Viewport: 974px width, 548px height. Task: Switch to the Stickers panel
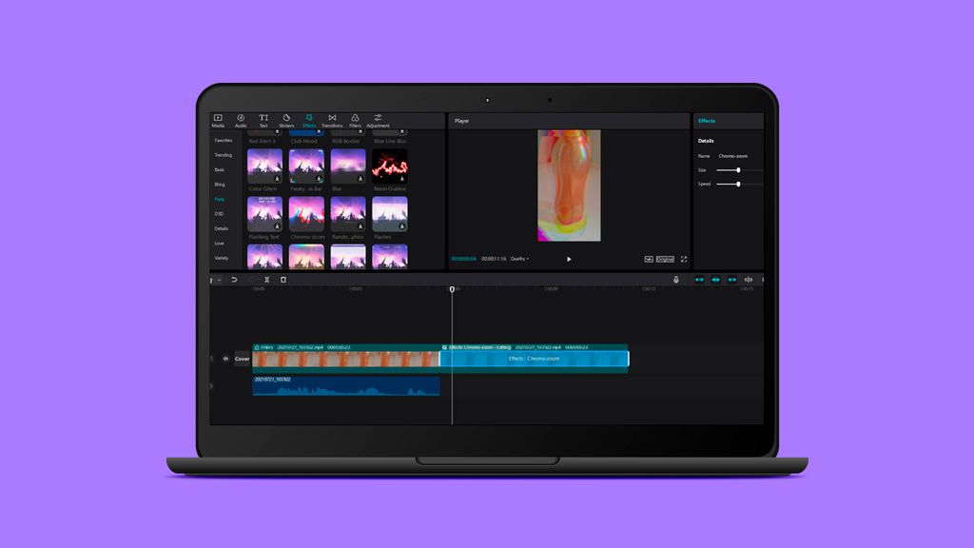(x=286, y=120)
